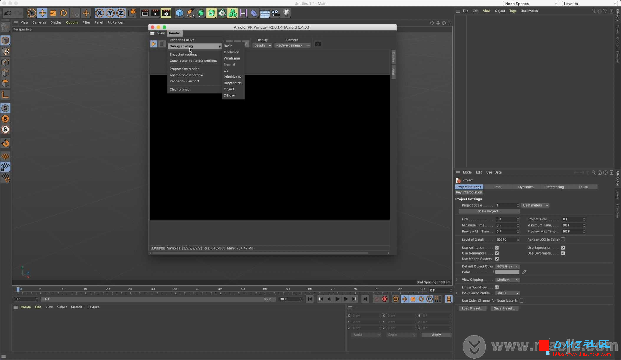Pause the Arnold IPR render

(x=162, y=44)
